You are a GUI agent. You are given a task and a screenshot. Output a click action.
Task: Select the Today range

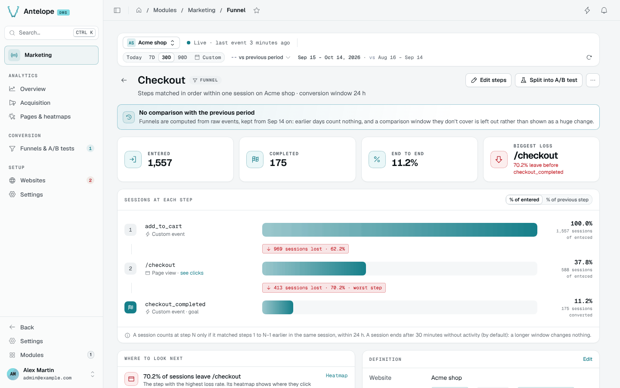[x=134, y=57]
